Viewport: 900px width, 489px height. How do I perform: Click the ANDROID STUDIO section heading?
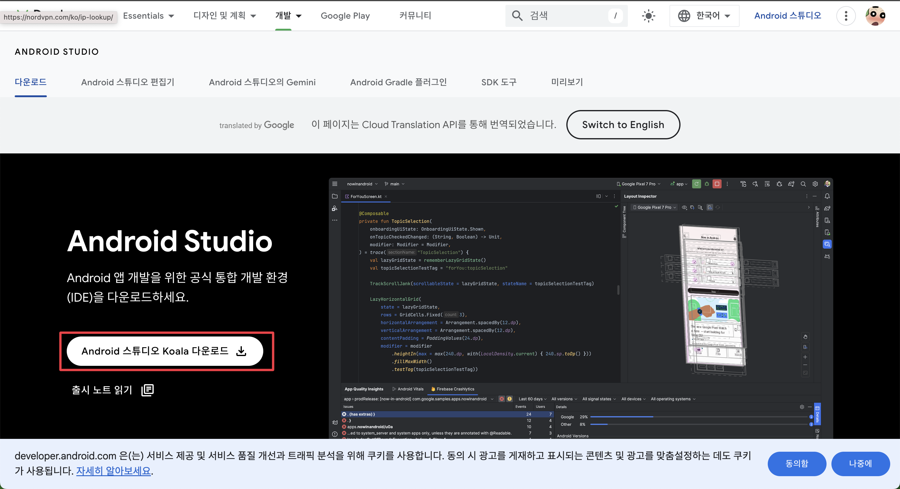[x=57, y=52]
